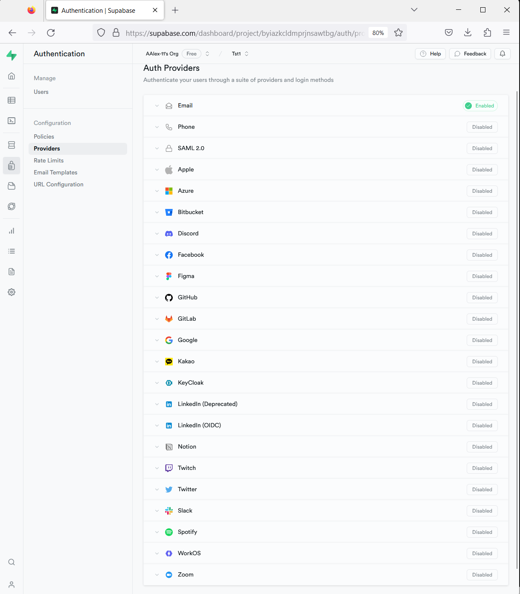Image resolution: width=520 pixels, height=594 pixels.
Task: Click the Enabled badge for Email
Action: tap(480, 106)
